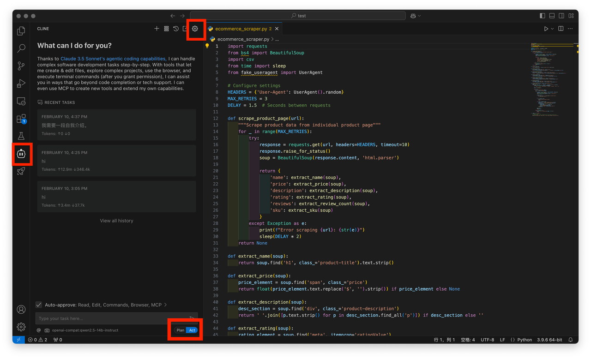The image size is (591, 359).
Task: Open the rocket icon view in activity bar
Action: point(21,171)
